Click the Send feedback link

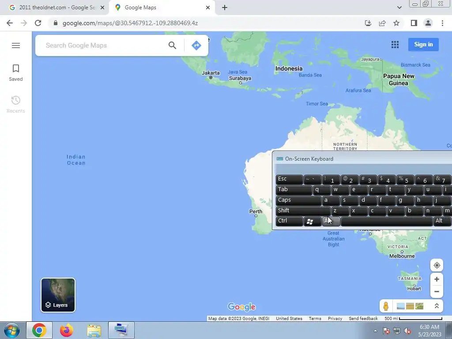363,319
